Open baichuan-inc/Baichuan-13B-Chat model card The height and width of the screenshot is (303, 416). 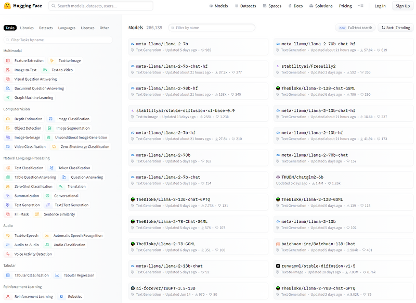(343, 247)
